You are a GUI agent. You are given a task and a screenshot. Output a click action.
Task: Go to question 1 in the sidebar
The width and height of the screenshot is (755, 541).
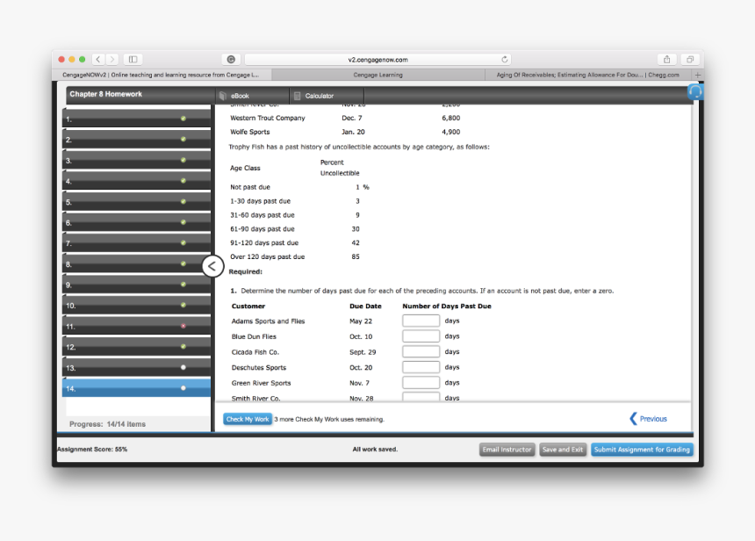pos(136,118)
